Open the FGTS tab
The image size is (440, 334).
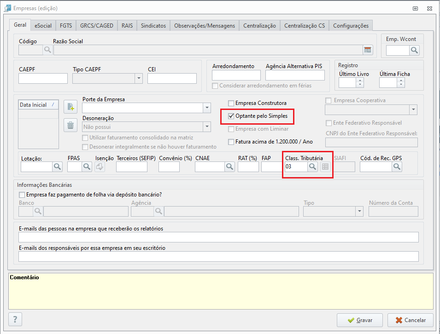tap(66, 25)
